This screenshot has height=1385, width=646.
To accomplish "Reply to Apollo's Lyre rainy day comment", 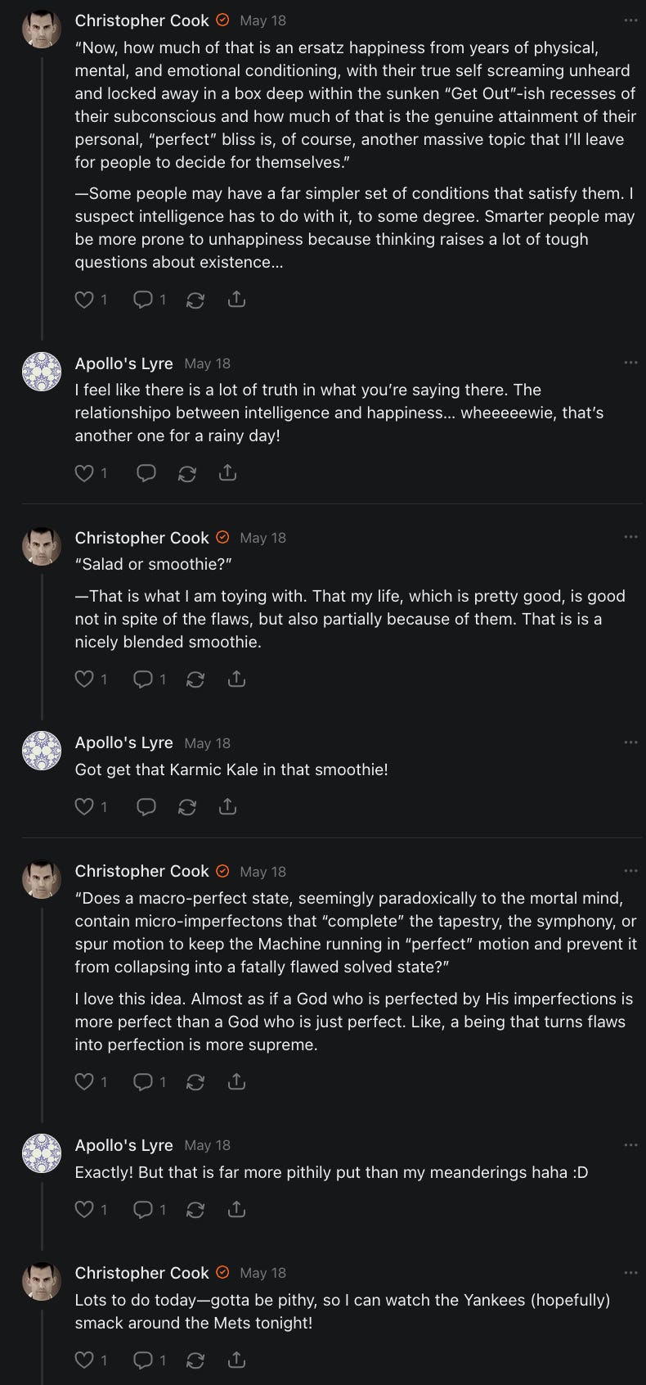I will tap(146, 473).
